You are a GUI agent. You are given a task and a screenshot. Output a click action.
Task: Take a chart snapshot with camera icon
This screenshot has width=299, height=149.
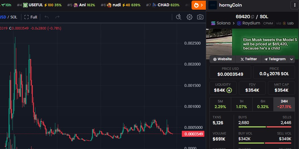pyautogui.click(x=200, y=17)
